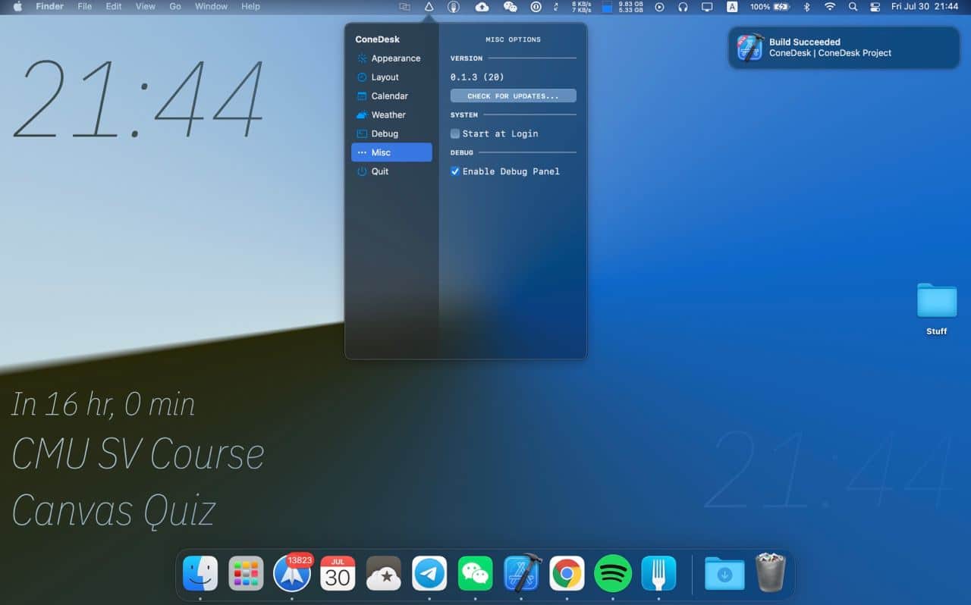
Task: Open the Debug section in sidebar
Action: [x=391, y=133]
